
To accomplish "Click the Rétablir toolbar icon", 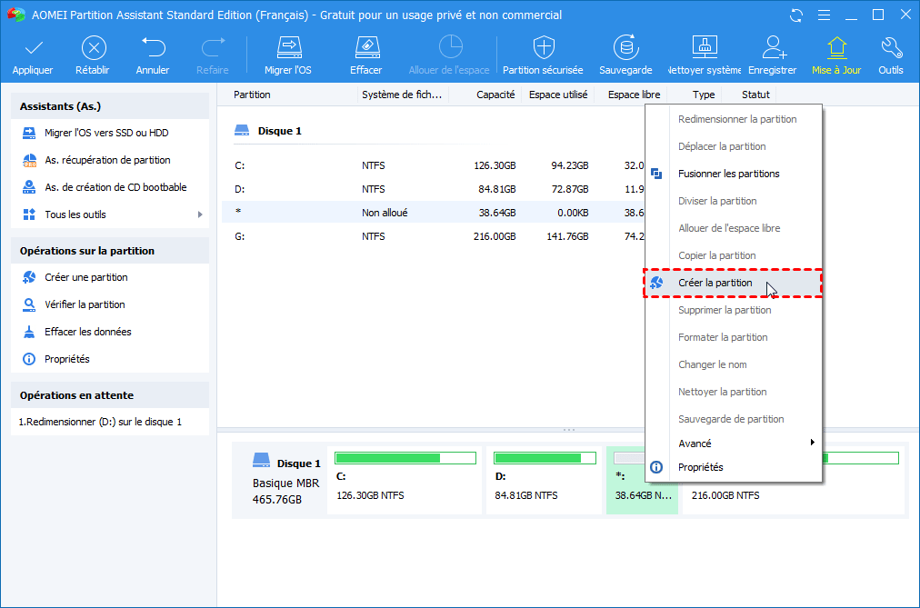I will click(94, 47).
